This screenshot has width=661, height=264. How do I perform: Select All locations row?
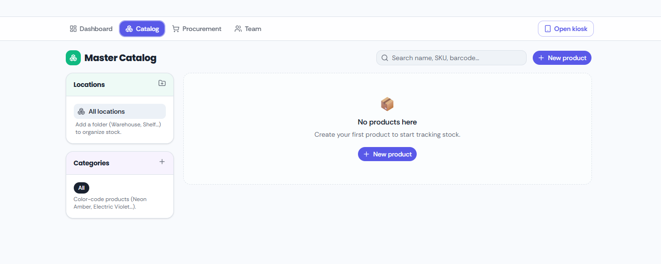coord(120,111)
